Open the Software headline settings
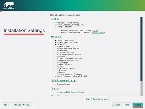The image size is (145, 109). [x=56, y=37]
